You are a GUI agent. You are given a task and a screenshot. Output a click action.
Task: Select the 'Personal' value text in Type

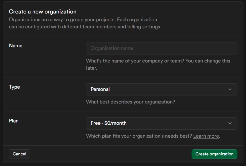(x=100, y=89)
